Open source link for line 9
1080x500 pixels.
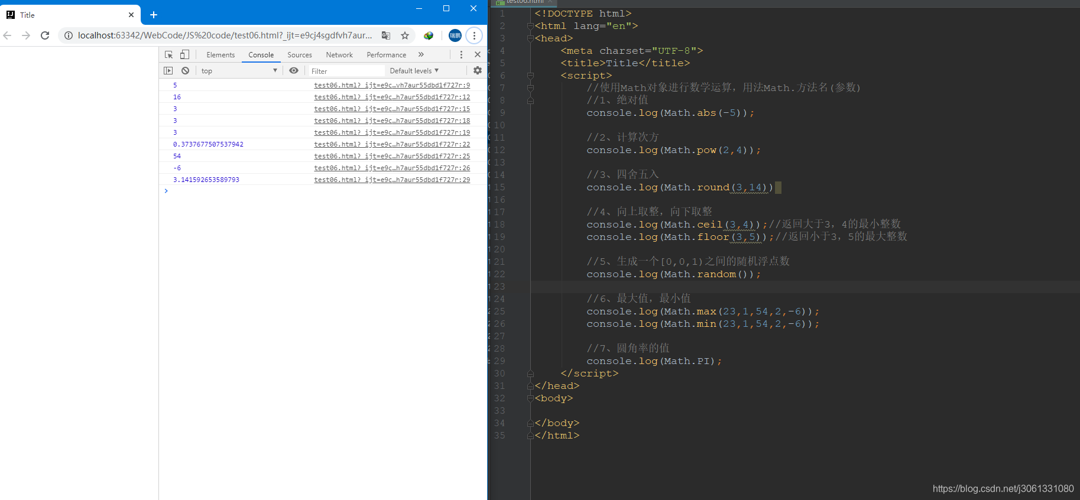[x=392, y=85]
